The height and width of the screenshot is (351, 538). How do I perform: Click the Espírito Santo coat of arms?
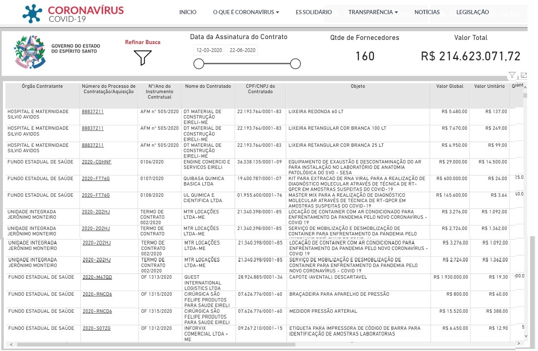30,51
